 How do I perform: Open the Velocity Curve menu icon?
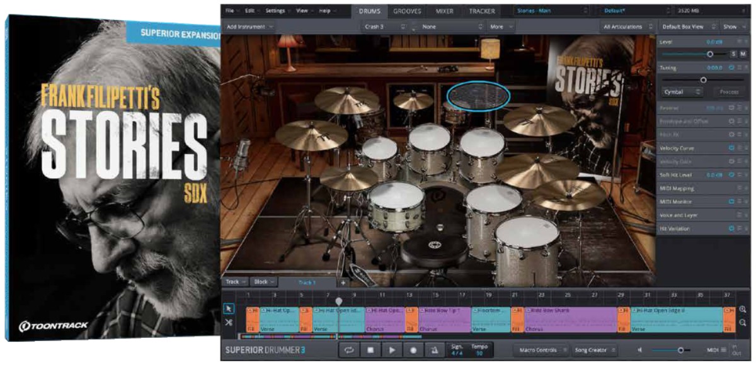point(738,148)
